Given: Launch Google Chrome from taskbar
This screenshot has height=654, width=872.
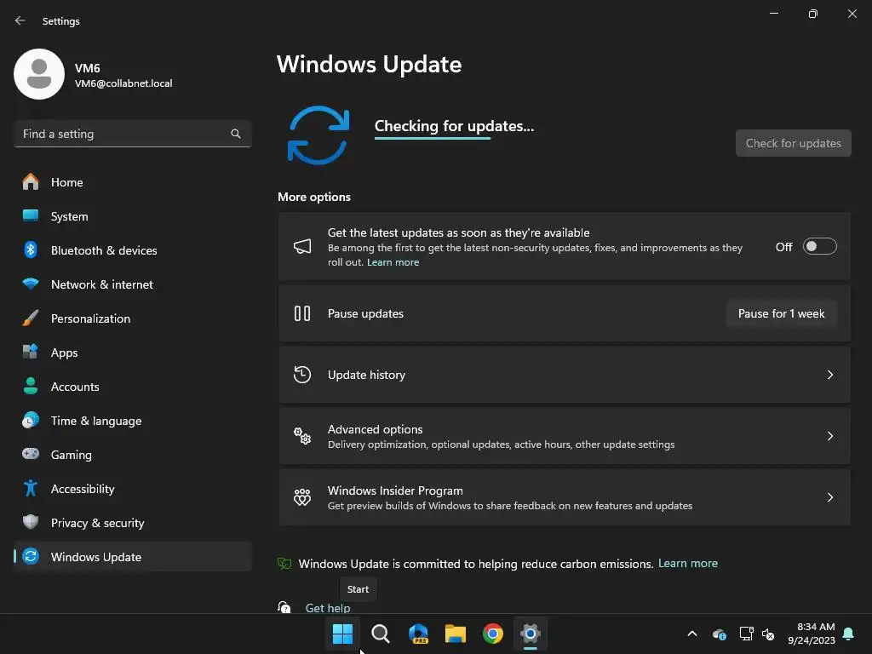Looking at the screenshot, I should pos(493,634).
